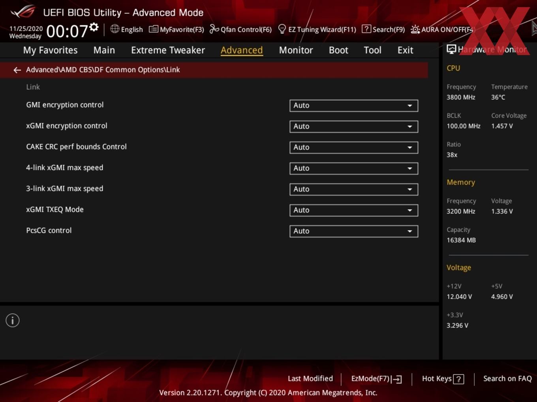Open the clock settings gear

(x=94, y=27)
